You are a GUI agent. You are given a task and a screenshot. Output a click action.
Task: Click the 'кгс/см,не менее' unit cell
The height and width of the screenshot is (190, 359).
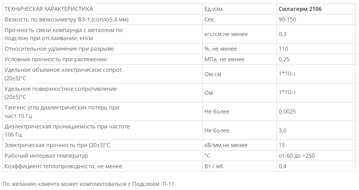tap(240, 34)
